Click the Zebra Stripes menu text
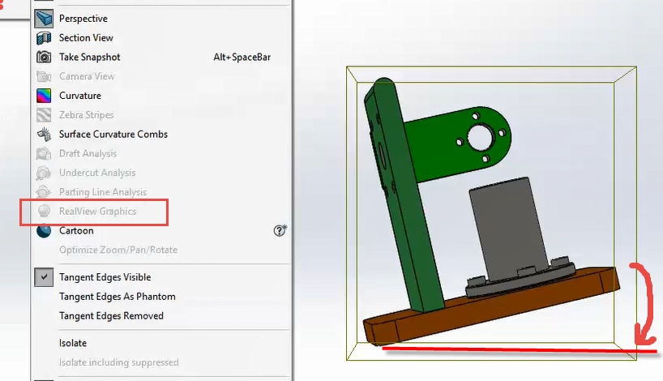The height and width of the screenshot is (381, 663). coord(86,115)
